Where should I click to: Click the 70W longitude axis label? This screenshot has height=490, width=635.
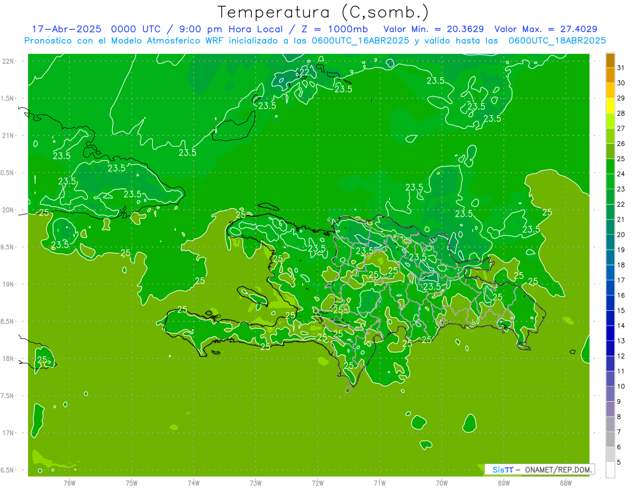coord(442,483)
